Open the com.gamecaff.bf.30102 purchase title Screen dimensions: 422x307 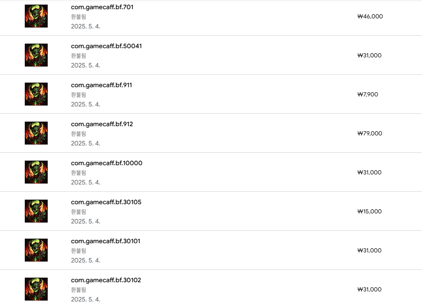[x=106, y=280]
